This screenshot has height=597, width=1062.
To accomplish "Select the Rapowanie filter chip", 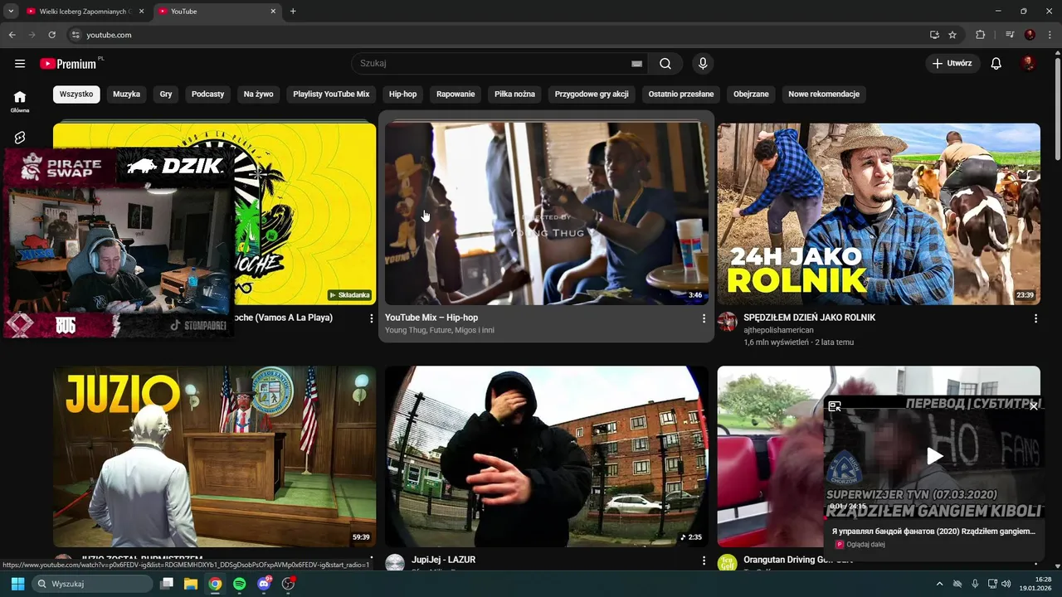I will tap(455, 95).
